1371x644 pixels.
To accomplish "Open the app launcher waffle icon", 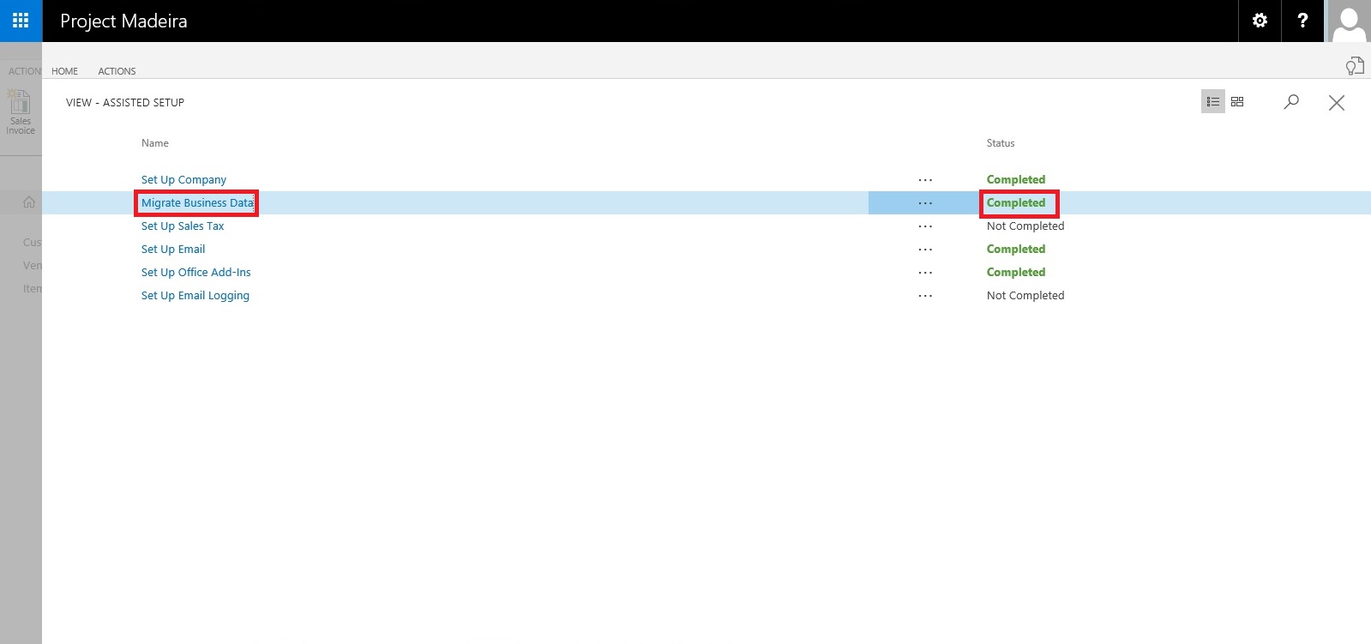I will coord(21,21).
